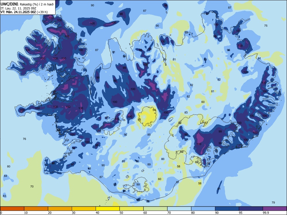Click the 95–99.9 navy legend swatch
Screen dimensions: 287x215
251,209
